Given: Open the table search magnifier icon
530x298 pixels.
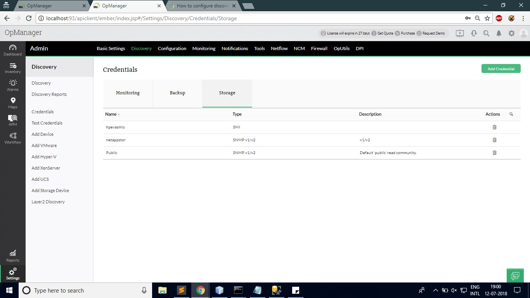Looking at the screenshot, I should coord(511,114).
